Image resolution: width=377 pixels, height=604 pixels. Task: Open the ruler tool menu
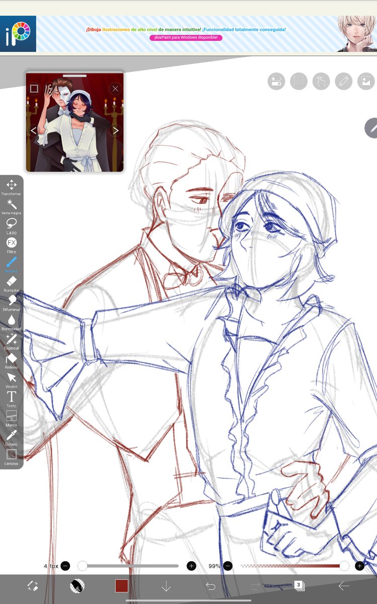[343, 82]
